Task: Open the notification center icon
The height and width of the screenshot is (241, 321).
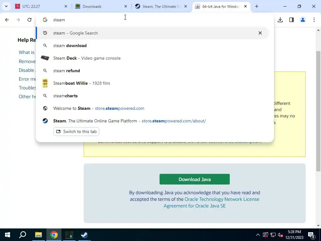Action: tap(311, 235)
